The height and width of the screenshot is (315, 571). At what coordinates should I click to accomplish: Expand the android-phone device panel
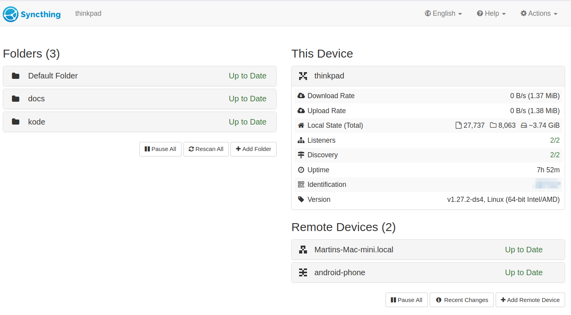[428, 272]
